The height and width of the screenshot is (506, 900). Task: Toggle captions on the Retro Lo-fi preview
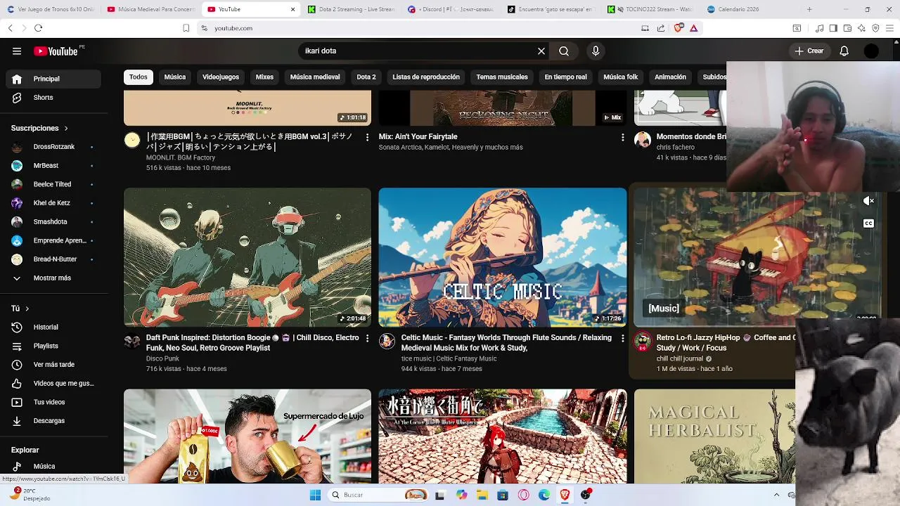point(868,223)
